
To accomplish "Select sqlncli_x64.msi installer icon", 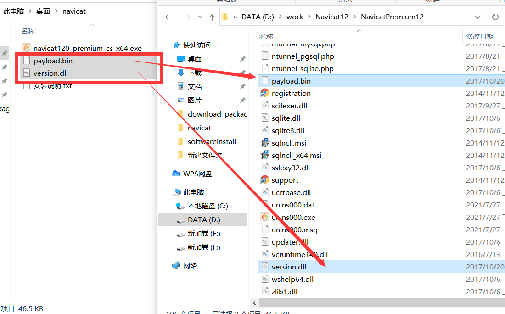I will (x=265, y=155).
